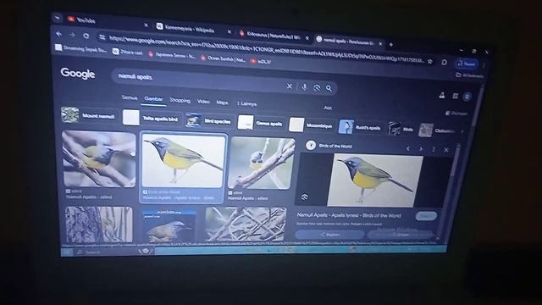
Task: Click the browser address bar URL
Action: point(266,48)
